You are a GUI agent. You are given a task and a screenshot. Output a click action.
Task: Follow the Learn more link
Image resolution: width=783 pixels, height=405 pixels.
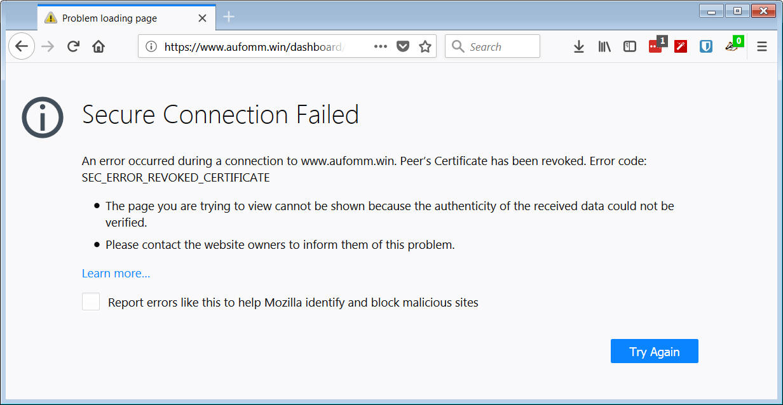pyautogui.click(x=116, y=274)
